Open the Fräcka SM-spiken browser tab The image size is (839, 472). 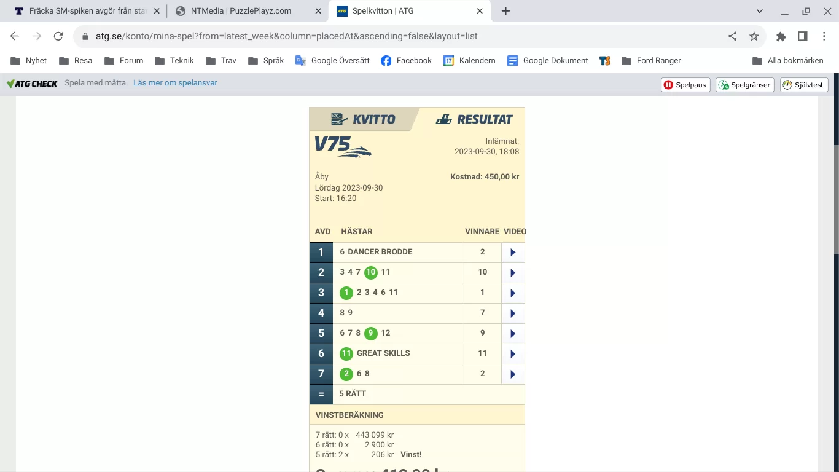click(87, 11)
